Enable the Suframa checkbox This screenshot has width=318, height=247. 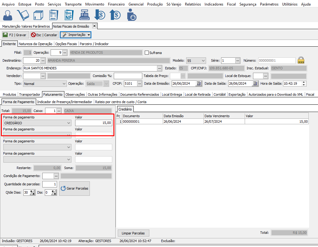(x=147, y=52)
